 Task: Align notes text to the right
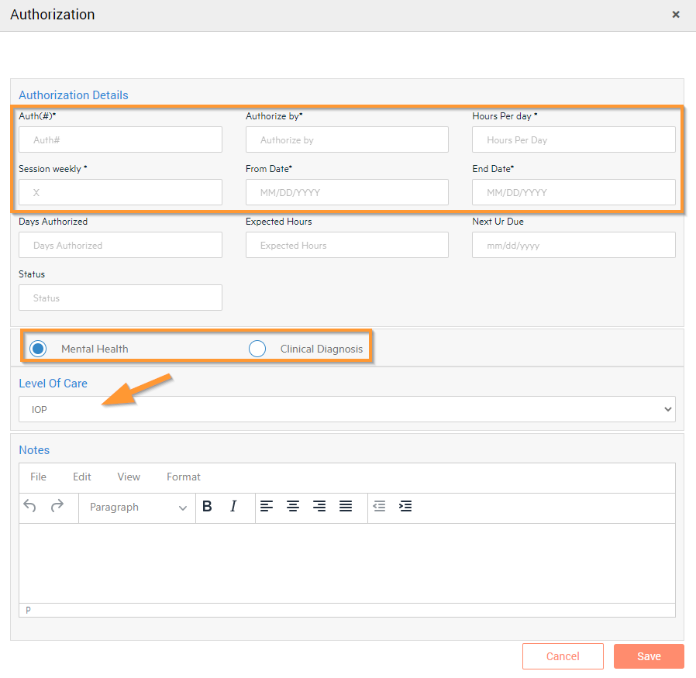coord(319,507)
